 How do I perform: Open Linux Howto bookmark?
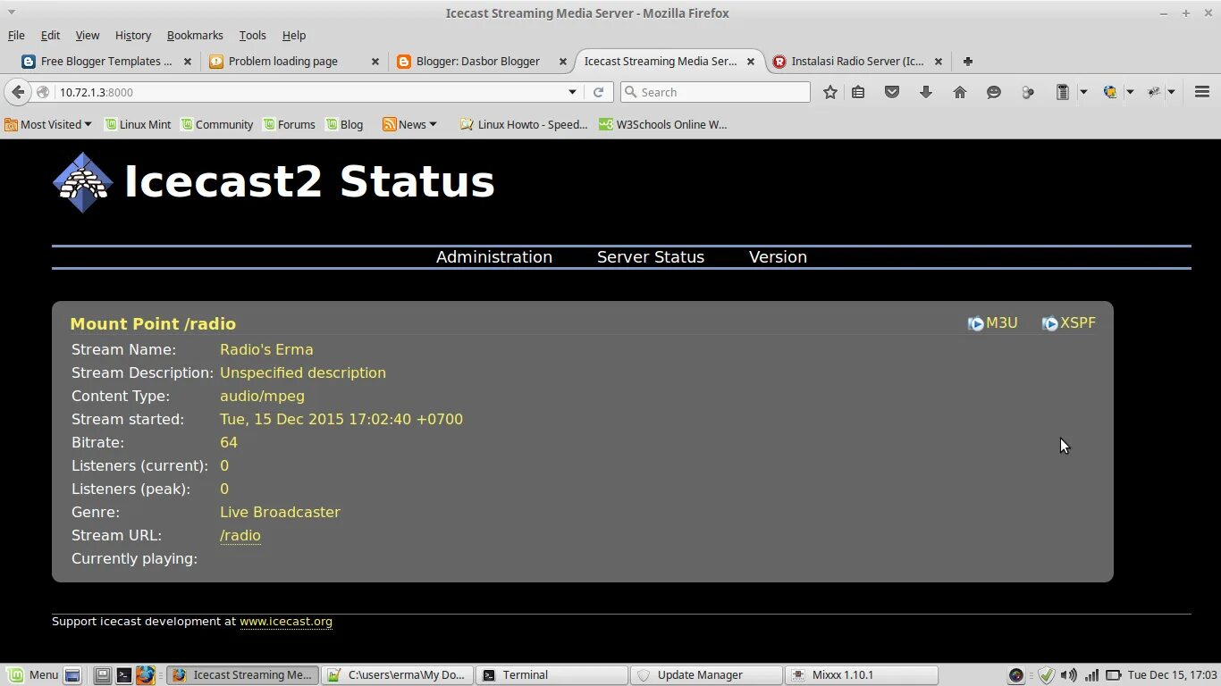pyautogui.click(x=524, y=125)
